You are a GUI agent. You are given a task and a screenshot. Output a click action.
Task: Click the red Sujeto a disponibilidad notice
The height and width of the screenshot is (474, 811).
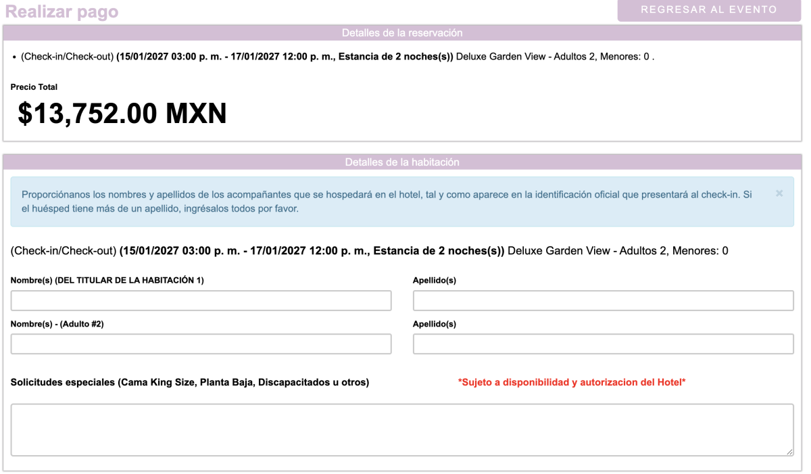coord(572,383)
